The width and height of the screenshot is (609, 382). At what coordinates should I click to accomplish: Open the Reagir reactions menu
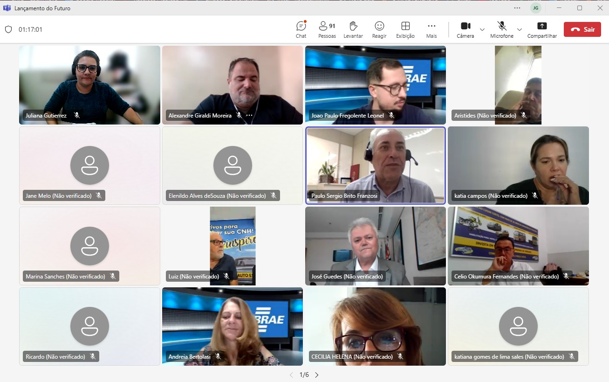tap(379, 29)
